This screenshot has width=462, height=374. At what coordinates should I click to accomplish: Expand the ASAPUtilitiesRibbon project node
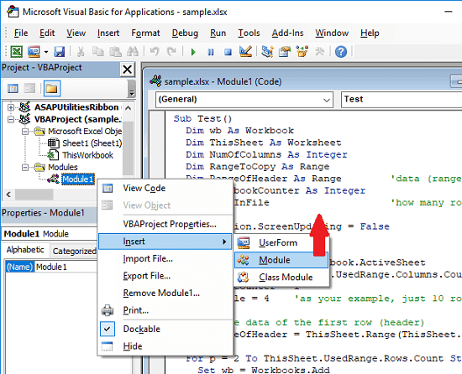(11, 107)
